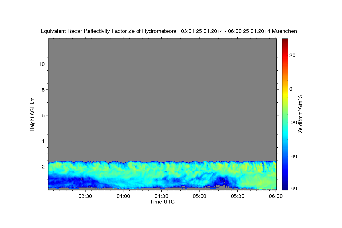Click the plot title 'Equivalent Radar Reflectivity Factor Ze of Hydrometeors'
Screen dimensions: 342x228
(109, 31)
